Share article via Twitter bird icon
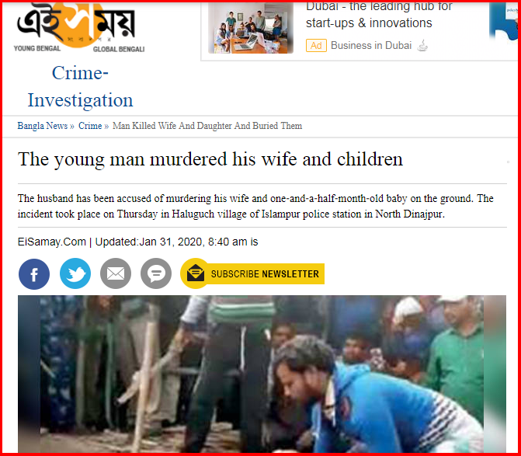Screen dimensions: 521x456 click(75, 273)
